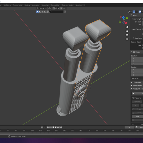The height and width of the screenshot is (143, 143).
Task: Click the negative X dark red gizmo circle
Action: [x=121, y=17]
